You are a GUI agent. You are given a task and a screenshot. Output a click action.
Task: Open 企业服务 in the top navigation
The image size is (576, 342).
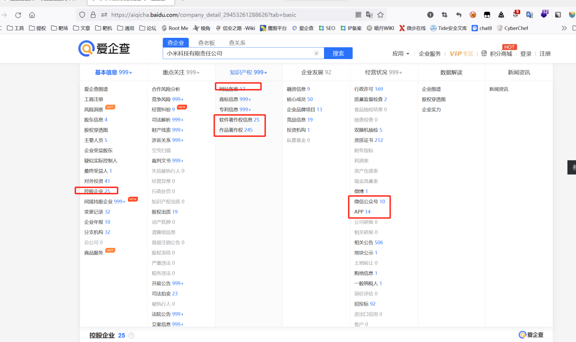430,53
